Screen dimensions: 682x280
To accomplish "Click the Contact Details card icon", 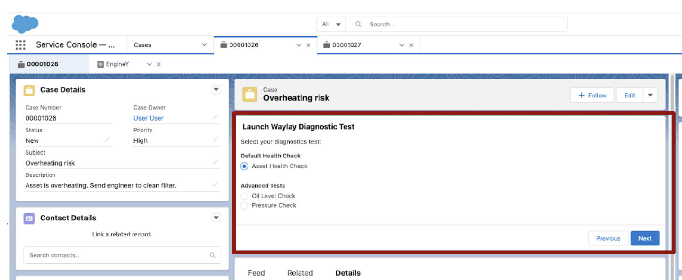I will tap(29, 218).
